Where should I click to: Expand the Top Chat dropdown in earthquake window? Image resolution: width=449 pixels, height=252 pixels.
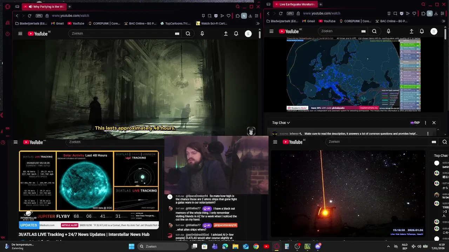(281, 123)
